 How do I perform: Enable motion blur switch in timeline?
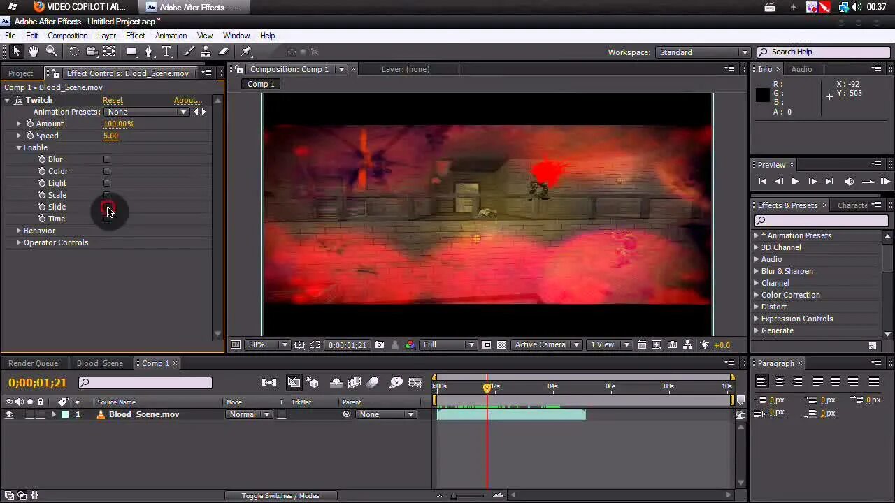373,383
